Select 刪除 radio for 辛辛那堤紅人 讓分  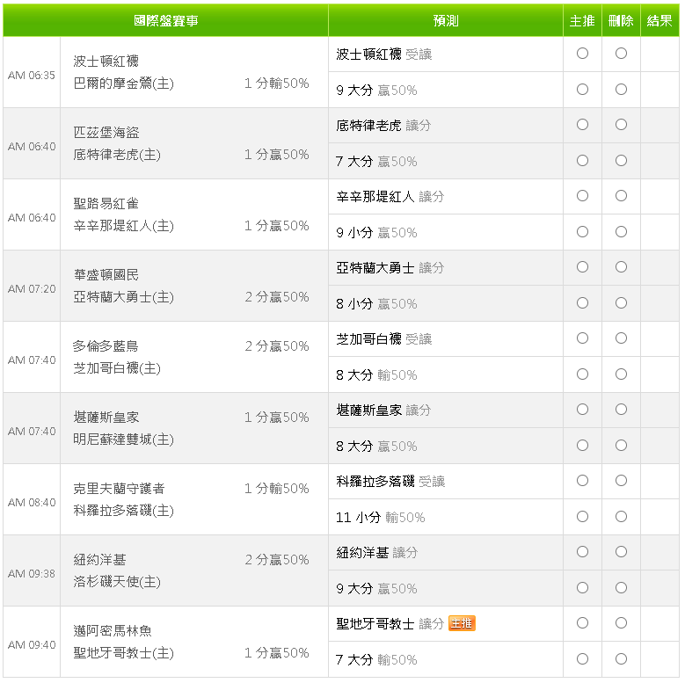(x=621, y=196)
